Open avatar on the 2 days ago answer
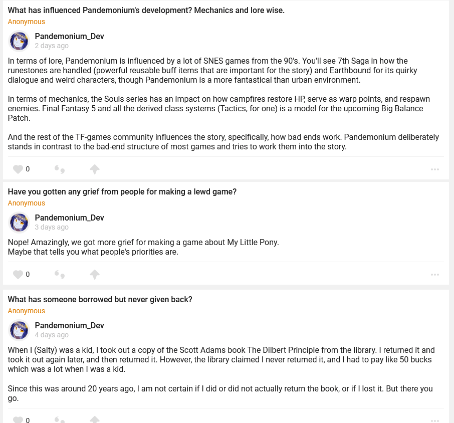This screenshot has width=454, height=423. (20, 41)
